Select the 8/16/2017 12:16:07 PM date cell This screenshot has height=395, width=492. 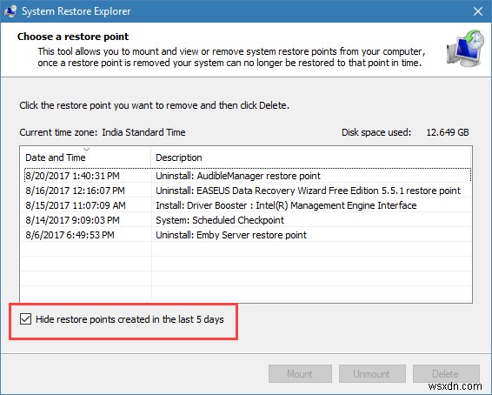[75, 191]
